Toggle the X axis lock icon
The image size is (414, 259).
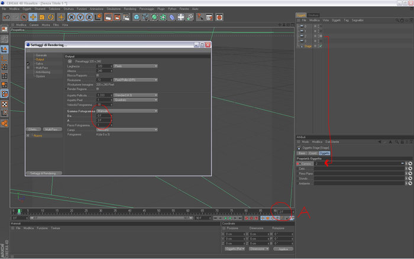point(72,17)
